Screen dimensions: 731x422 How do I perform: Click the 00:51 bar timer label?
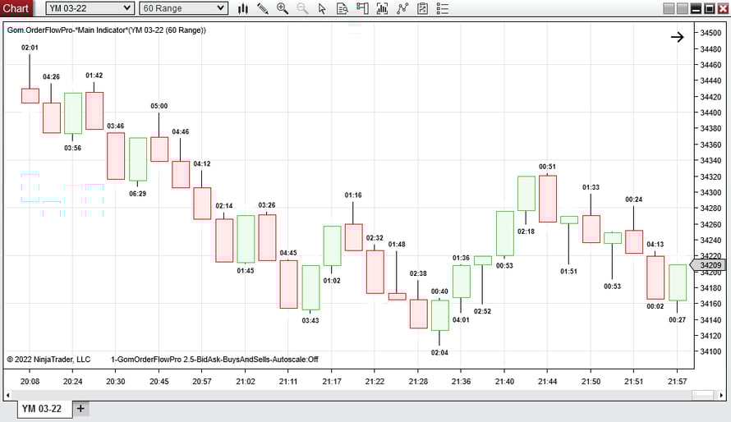[547, 167]
